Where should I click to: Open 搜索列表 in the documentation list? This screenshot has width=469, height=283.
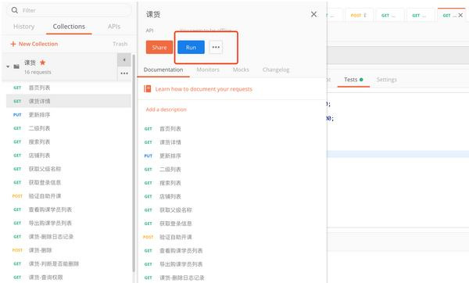pyautogui.click(x=170, y=183)
